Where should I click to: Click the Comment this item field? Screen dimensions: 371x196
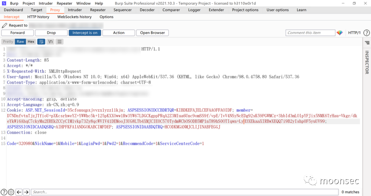coord(310,33)
